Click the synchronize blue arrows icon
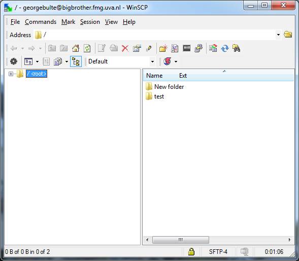Image resolution: width=299 pixels, height=261 pixels. 225,48
